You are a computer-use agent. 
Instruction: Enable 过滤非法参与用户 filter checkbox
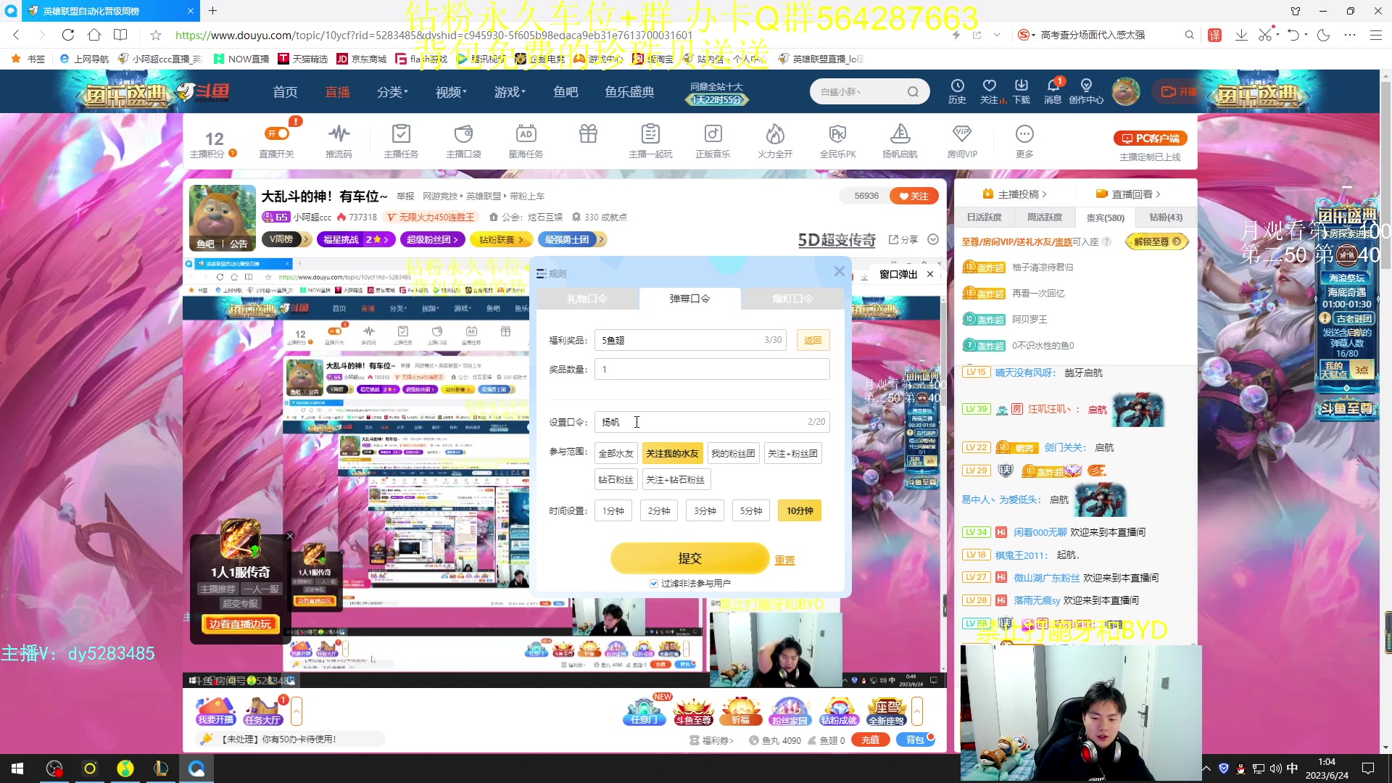click(654, 583)
